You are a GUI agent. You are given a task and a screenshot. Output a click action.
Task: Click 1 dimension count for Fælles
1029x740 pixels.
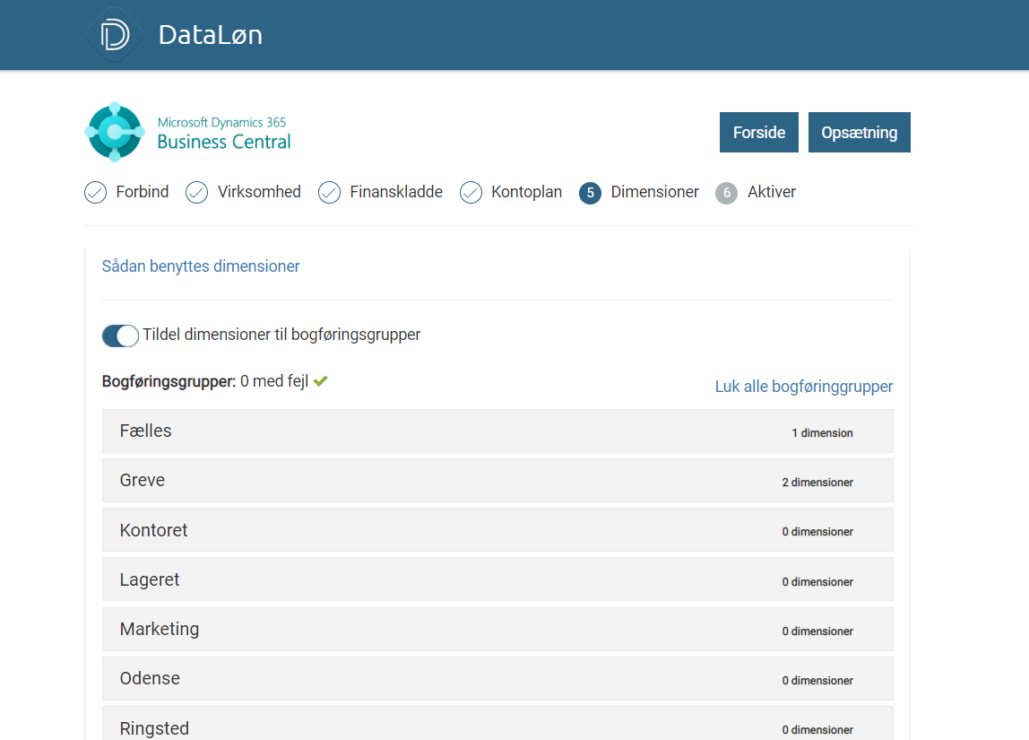click(x=822, y=432)
